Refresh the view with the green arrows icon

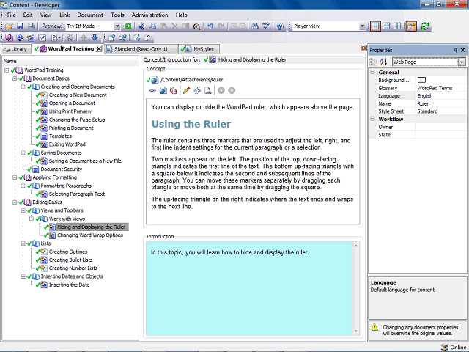coord(425,26)
